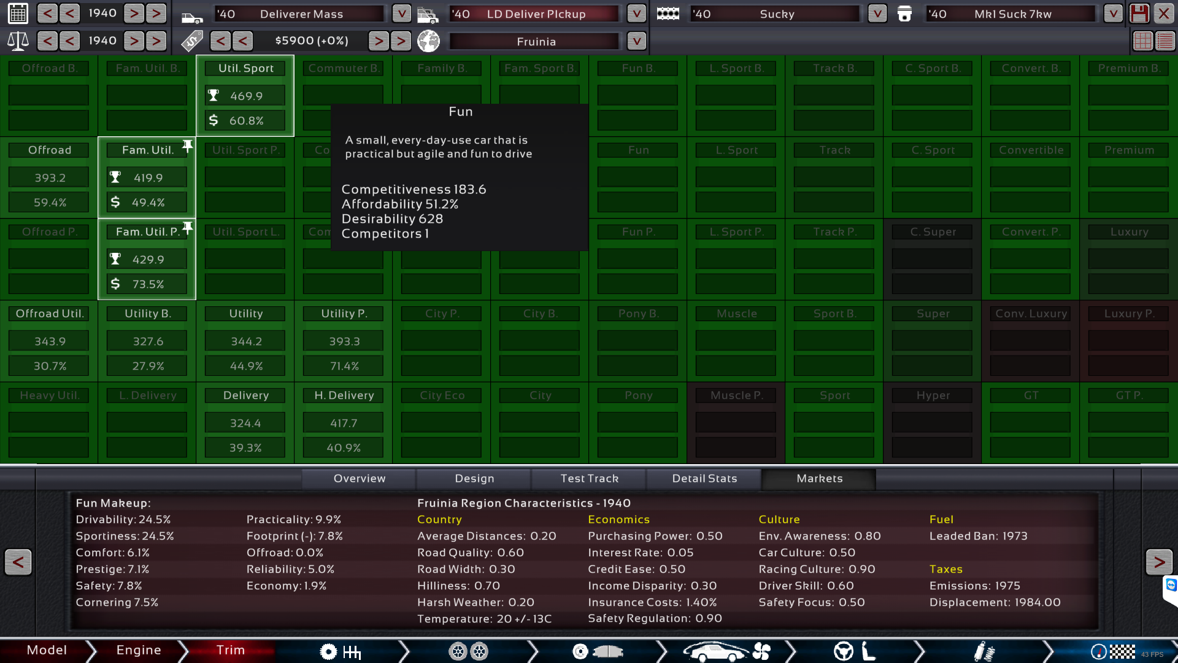The width and height of the screenshot is (1178, 663).
Task: Go to the Engine section
Action: (139, 651)
